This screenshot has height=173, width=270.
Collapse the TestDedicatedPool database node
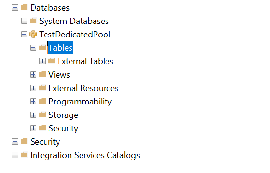24,34
